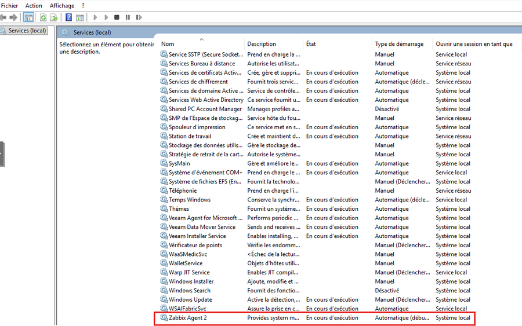522x326 pixels.
Task: Click the gear icon next to Spouleur d'impression
Action: (x=164, y=127)
